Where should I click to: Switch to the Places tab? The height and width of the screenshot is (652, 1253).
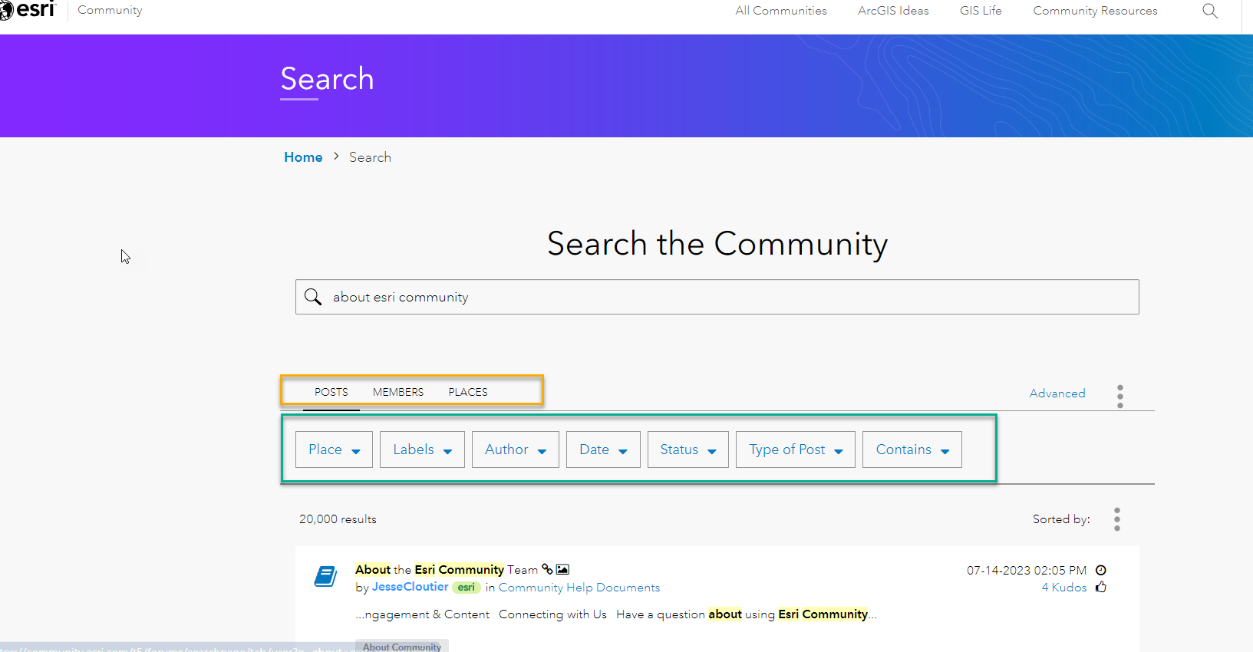click(468, 392)
